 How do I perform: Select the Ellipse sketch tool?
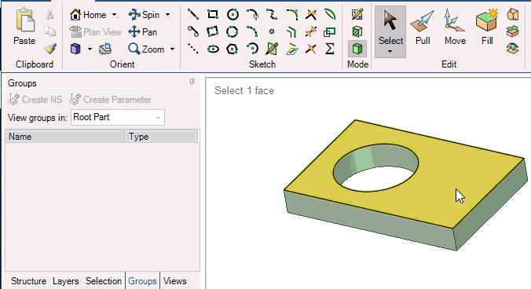[x=213, y=49]
